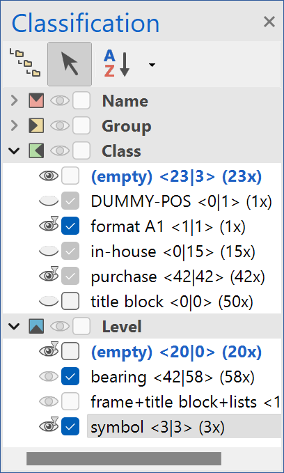Screen dimensions: 284x473
Task: Click the blue Level category icon
Action: pos(36,327)
